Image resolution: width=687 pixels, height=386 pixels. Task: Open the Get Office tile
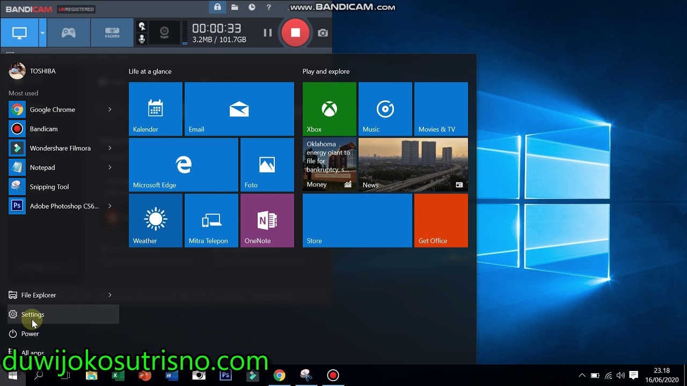click(441, 220)
